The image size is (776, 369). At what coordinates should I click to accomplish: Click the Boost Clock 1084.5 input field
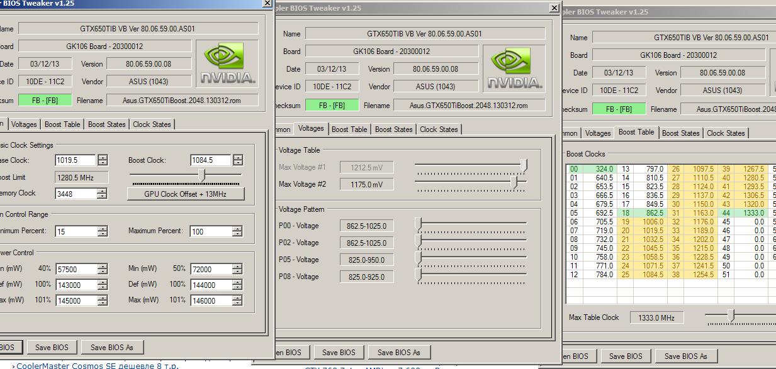(x=210, y=160)
